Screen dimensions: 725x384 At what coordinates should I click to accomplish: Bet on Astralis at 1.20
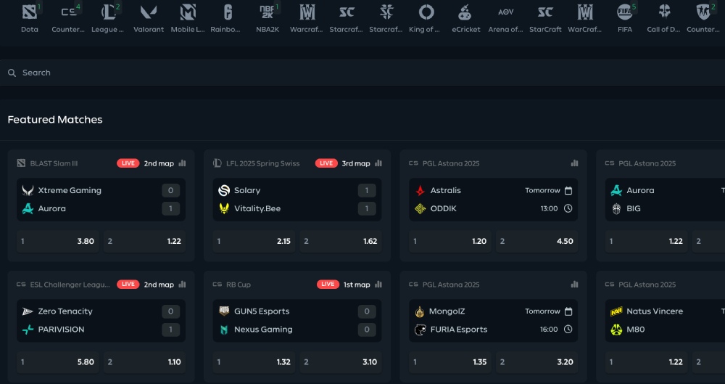point(450,241)
